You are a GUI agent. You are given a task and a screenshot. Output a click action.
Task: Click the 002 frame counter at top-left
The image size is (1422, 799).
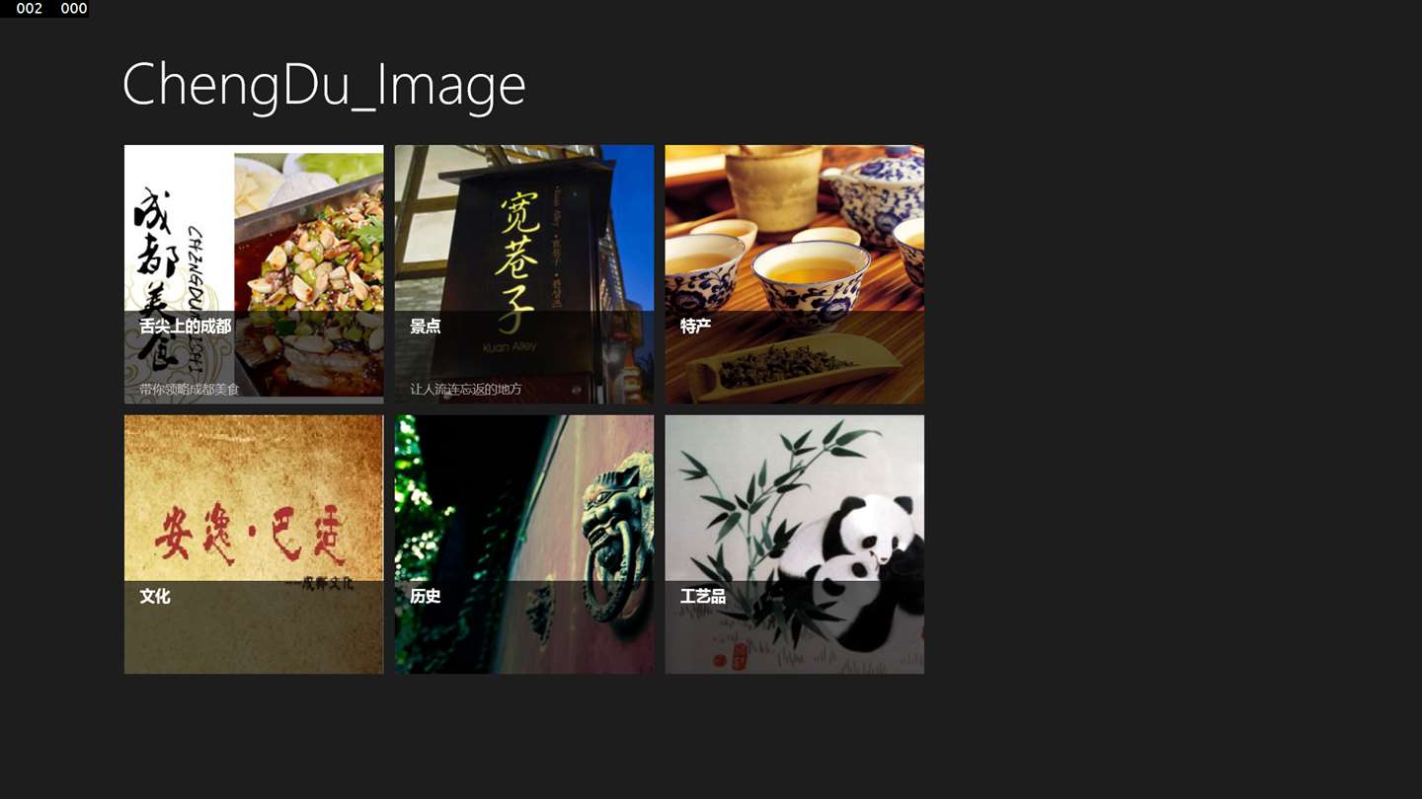30,8
